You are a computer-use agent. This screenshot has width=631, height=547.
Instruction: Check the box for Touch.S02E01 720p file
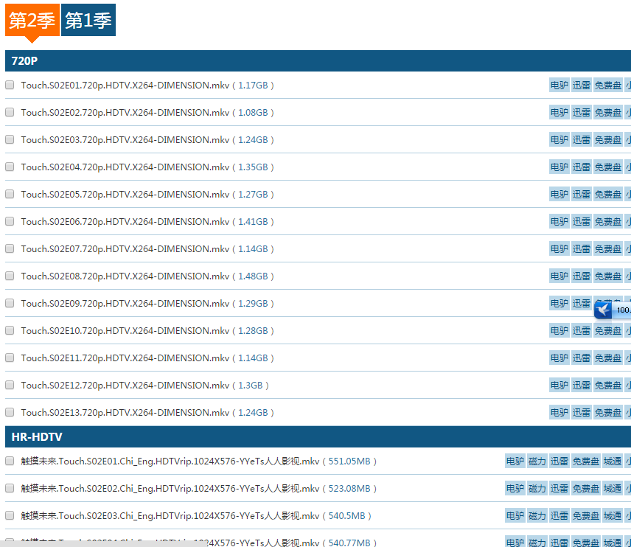click(x=10, y=85)
